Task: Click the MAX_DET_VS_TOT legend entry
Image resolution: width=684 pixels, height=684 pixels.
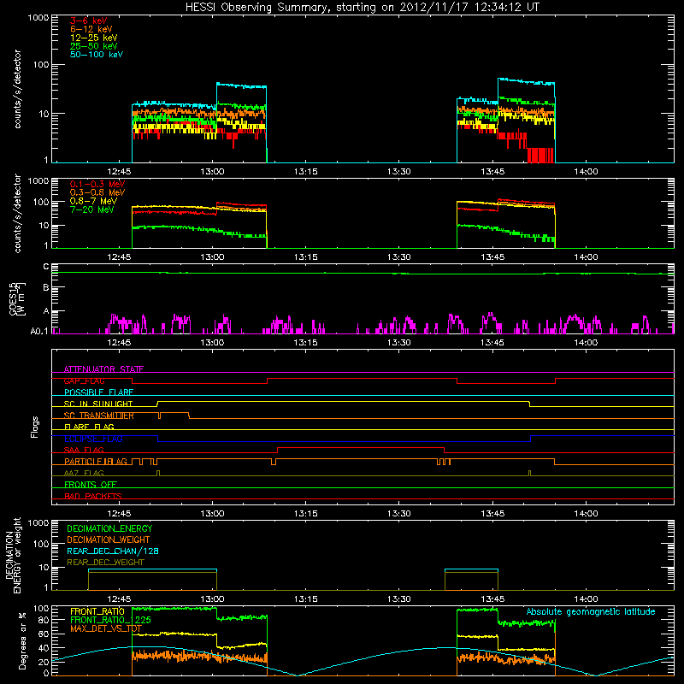Action: click(106, 628)
